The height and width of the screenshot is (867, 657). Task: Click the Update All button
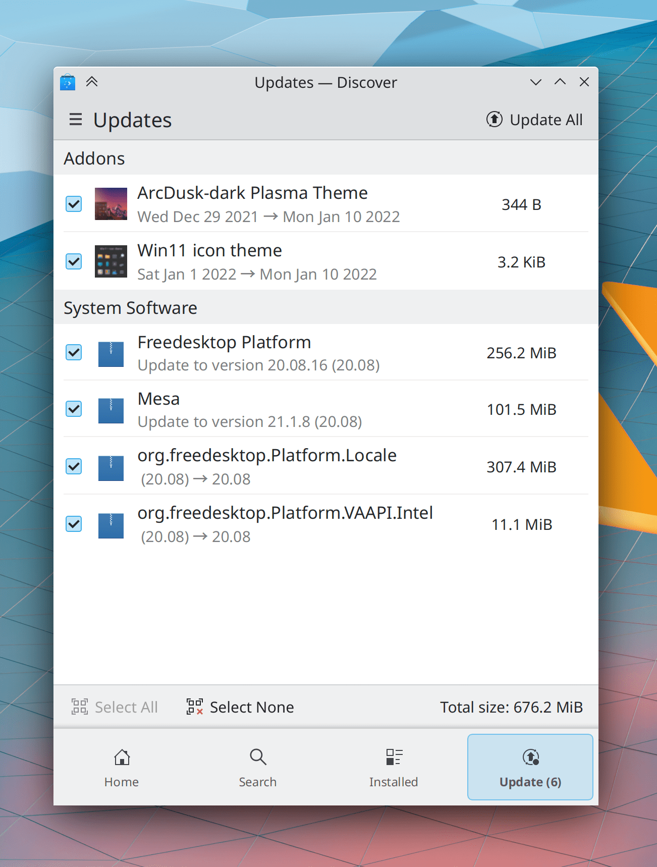[534, 120]
